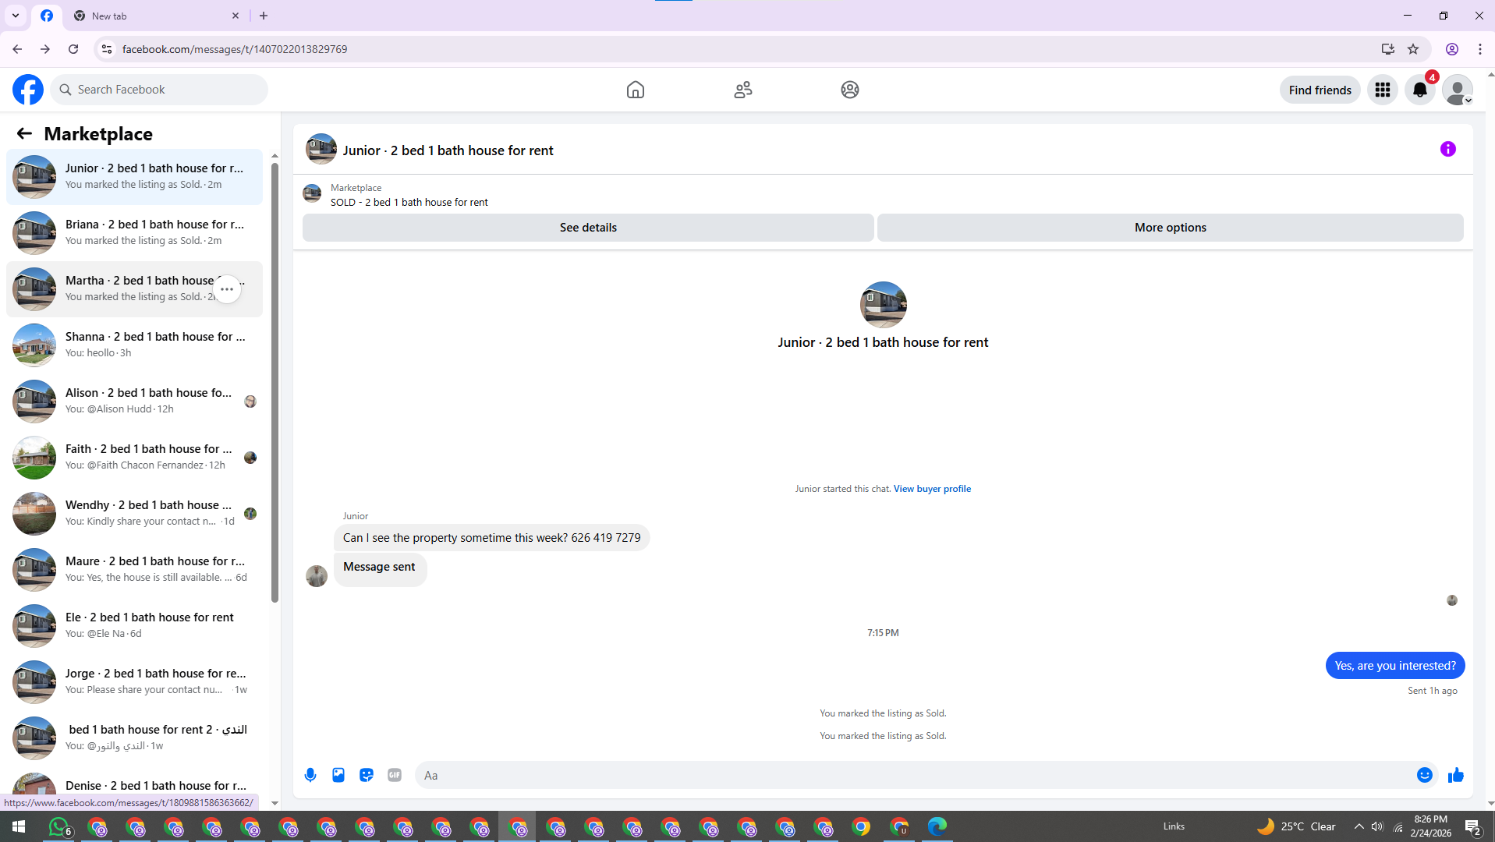Open Alison conversation in the list
Image resolution: width=1495 pixels, height=842 pixels.
click(x=134, y=402)
